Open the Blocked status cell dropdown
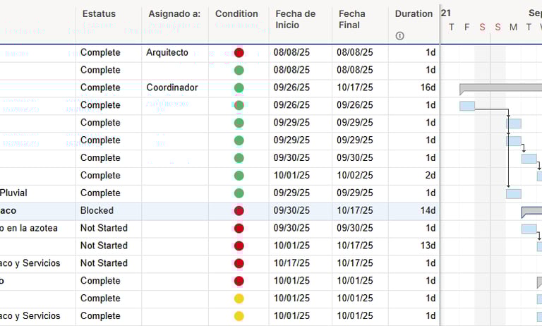Image resolution: width=542 pixels, height=326 pixels. coord(108,211)
